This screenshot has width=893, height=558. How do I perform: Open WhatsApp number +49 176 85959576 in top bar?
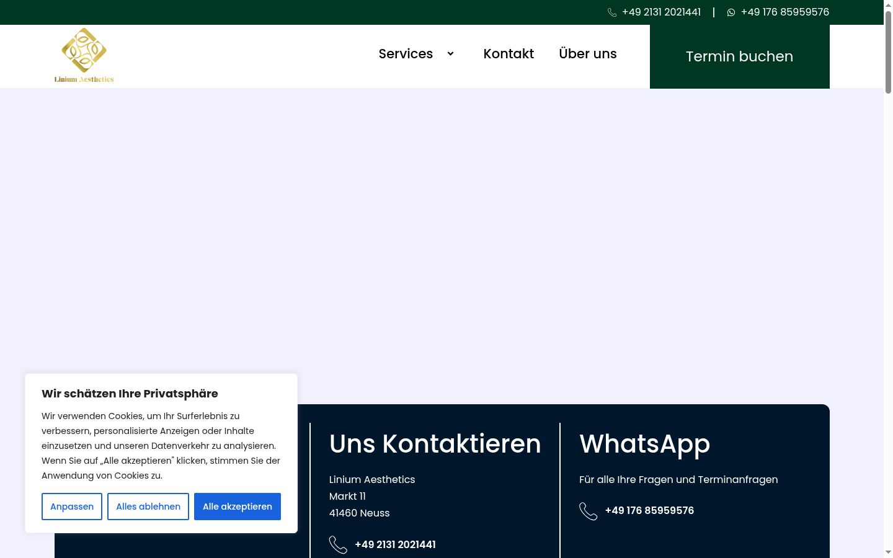tap(785, 12)
